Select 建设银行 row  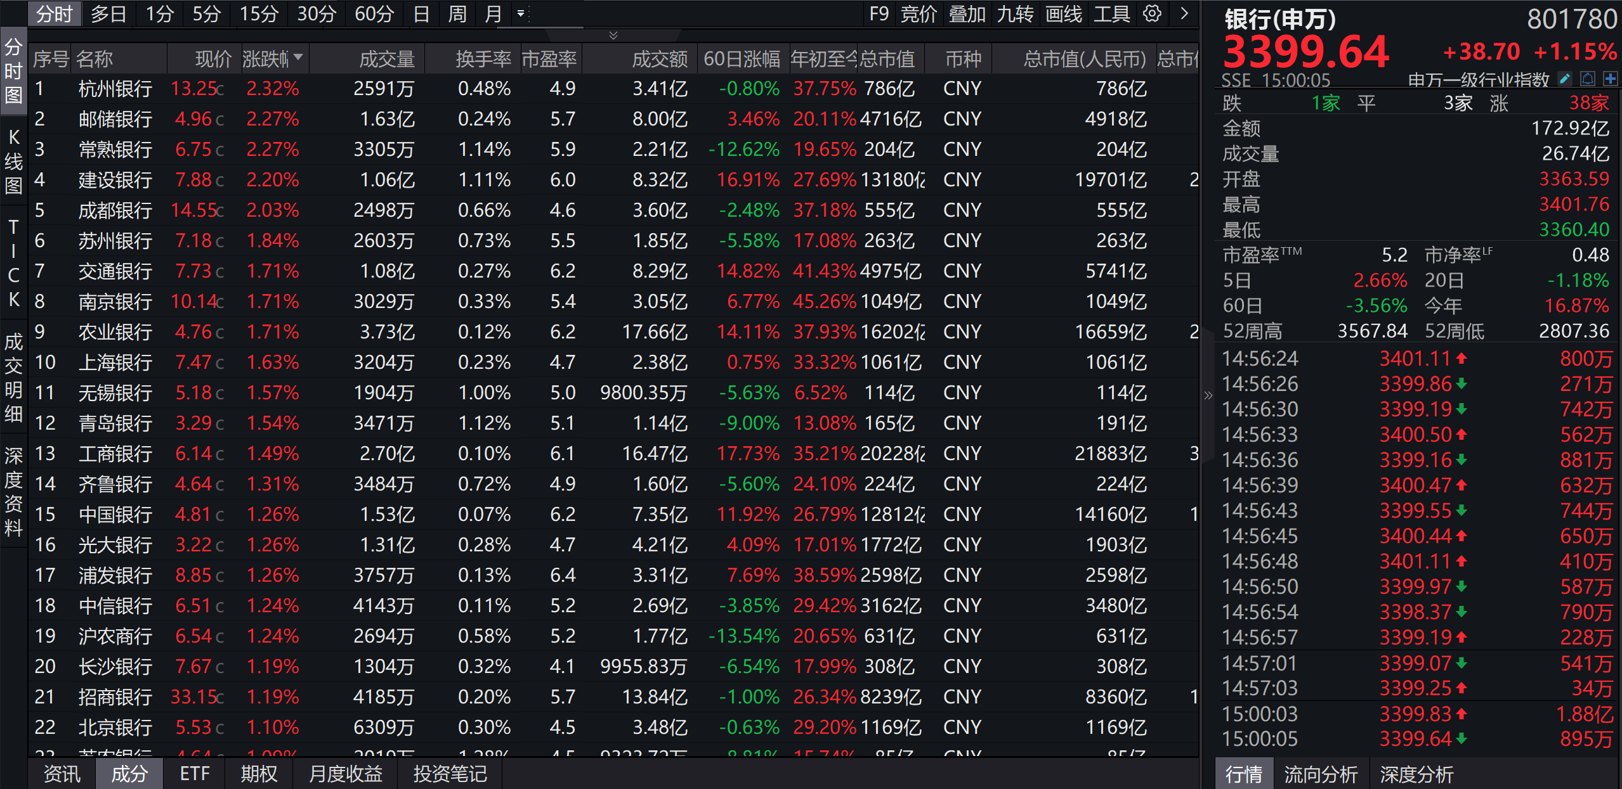point(613,180)
